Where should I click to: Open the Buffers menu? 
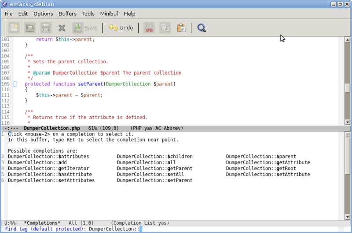click(67, 14)
